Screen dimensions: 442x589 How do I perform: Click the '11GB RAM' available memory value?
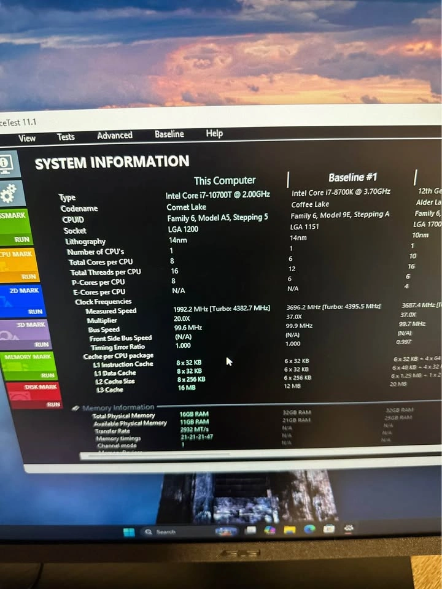coord(195,422)
